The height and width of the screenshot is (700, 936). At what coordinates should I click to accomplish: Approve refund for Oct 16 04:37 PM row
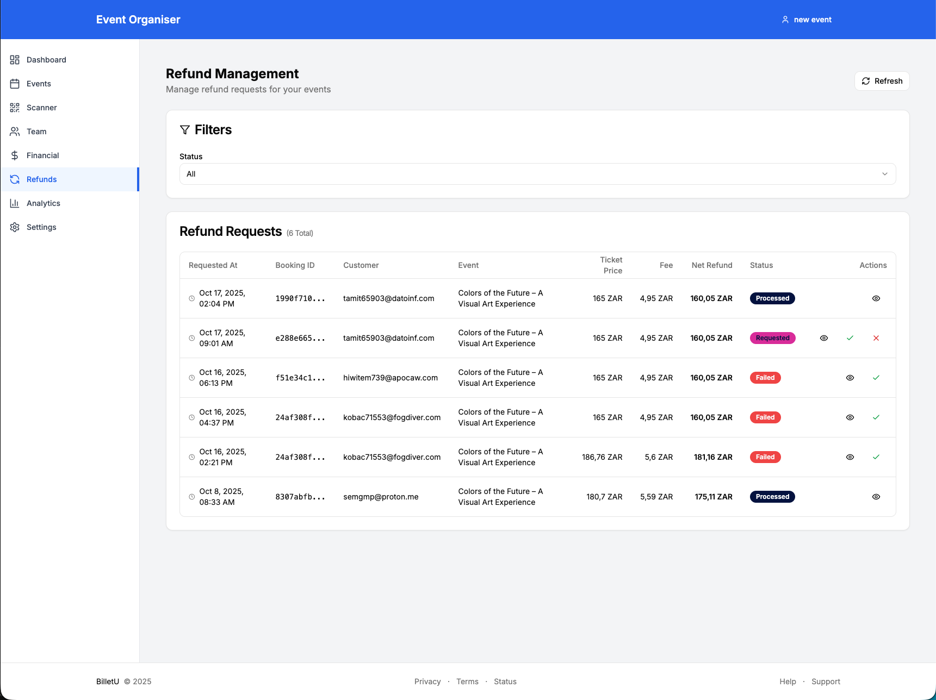pos(876,417)
